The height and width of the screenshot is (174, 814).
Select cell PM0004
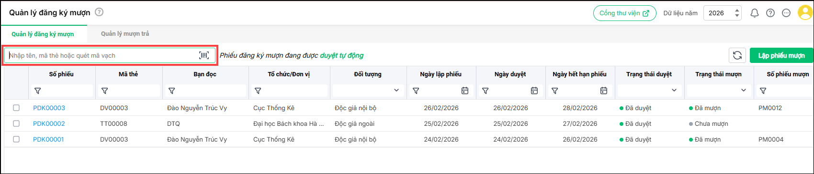pyautogui.click(x=771, y=139)
